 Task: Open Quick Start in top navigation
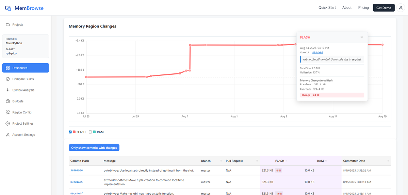click(327, 8)
